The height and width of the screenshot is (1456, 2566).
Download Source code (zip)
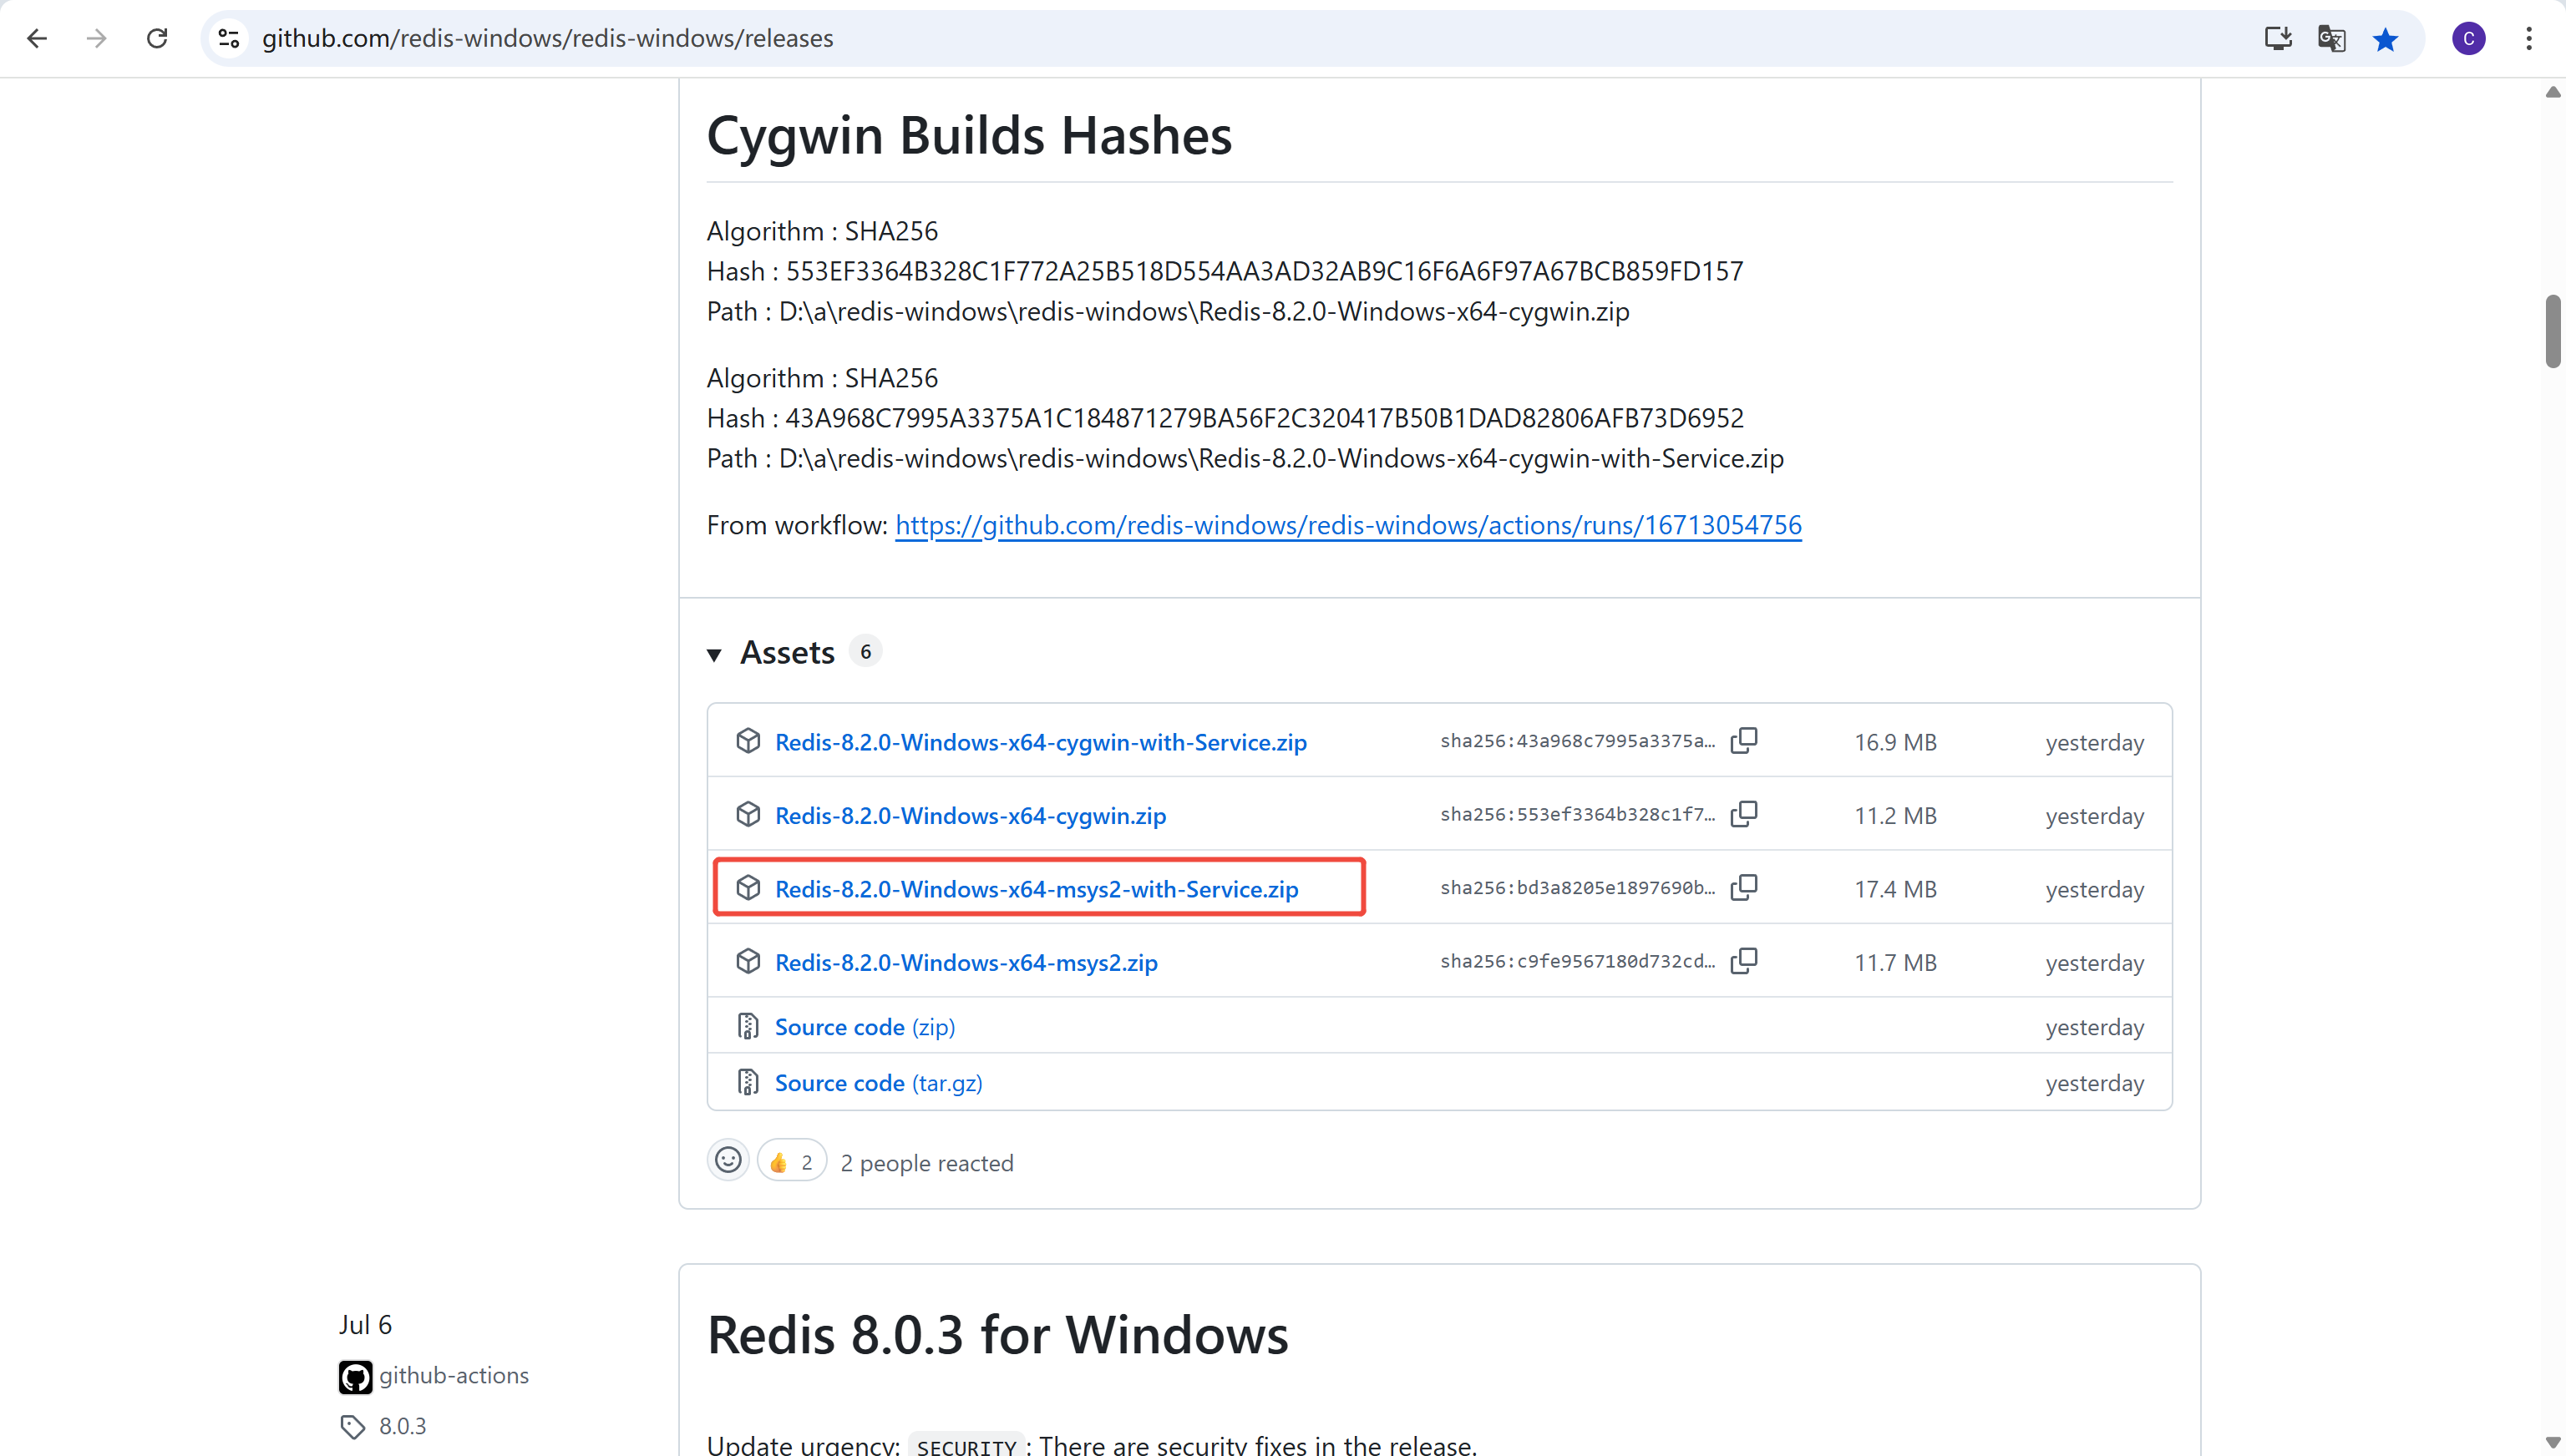click(x=865, y=1027)
